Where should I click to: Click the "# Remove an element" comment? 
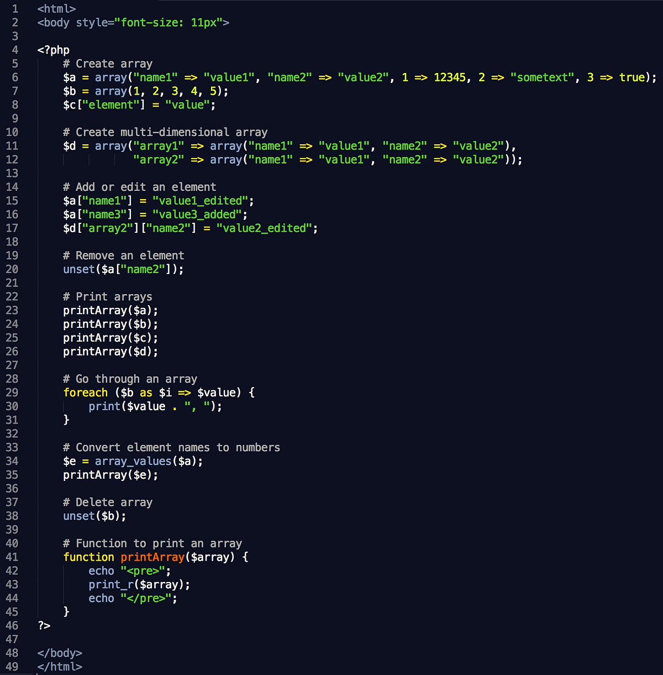(x=124, y=255)
